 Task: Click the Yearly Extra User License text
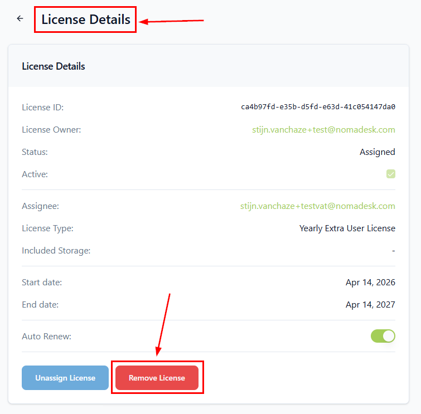tap(347, 228)
